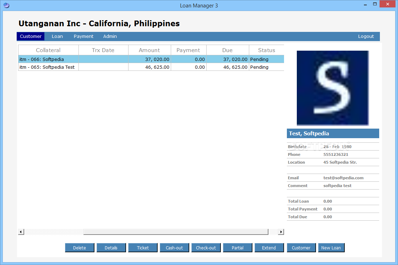
Task: Click the horizontal scrollbar right arrow
Action: tap(281, 232)
